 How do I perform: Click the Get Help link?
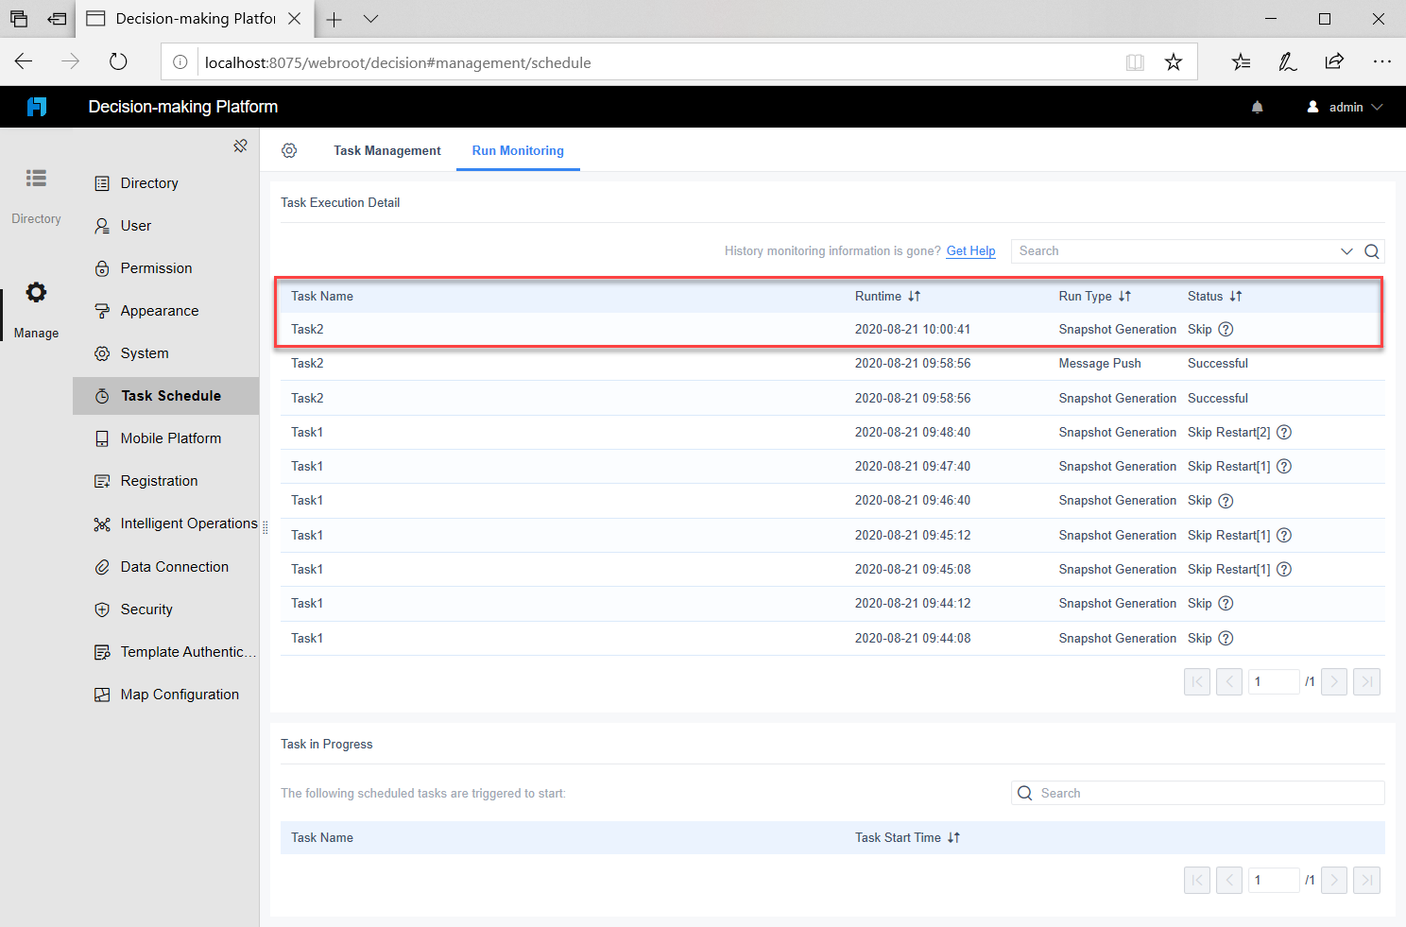[x=970, y=250]
